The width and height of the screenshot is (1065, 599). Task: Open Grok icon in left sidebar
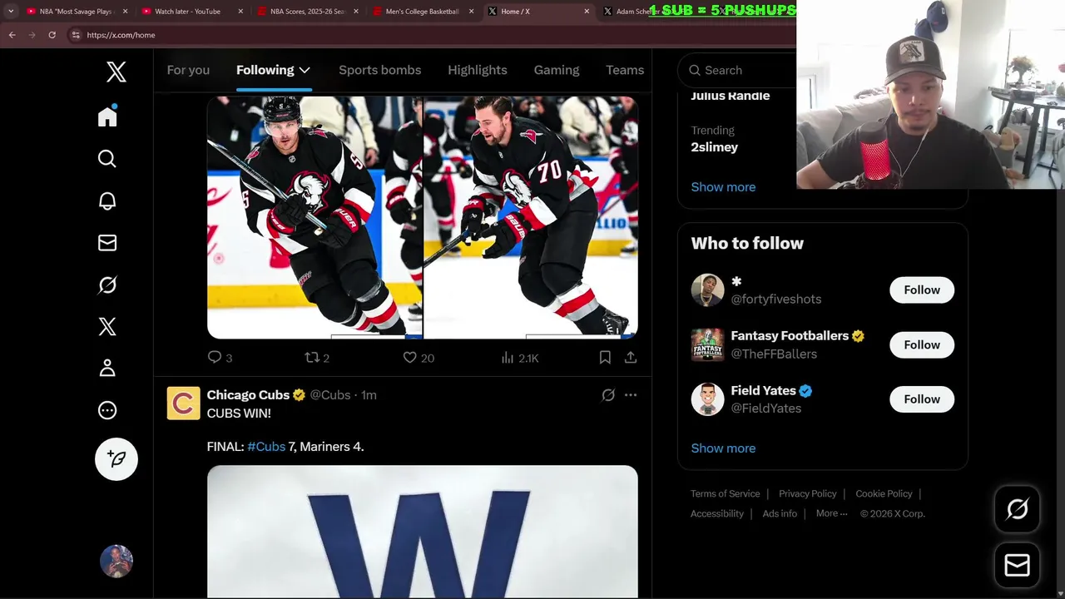pyautogui.click(x=107, y=285)
